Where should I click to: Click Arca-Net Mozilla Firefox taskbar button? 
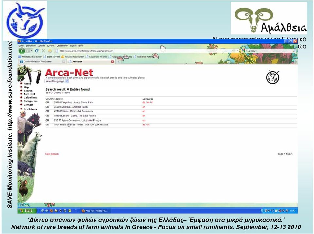tap(95, 211)
